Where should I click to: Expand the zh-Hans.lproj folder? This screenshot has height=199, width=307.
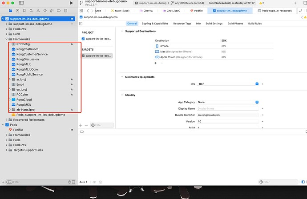click(10, 110)
